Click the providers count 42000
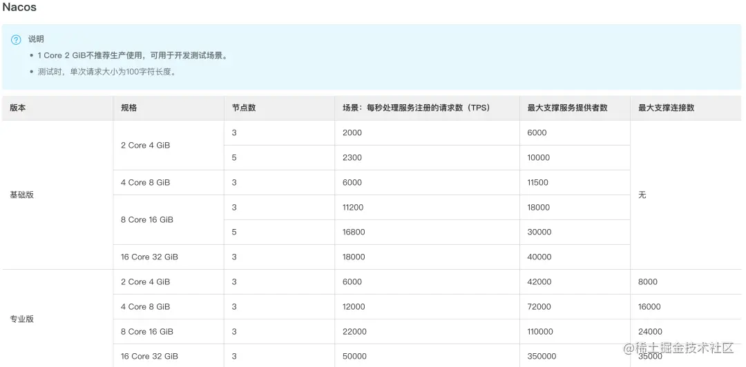Screen dimensions: 746x367 (x=539, y=282)
